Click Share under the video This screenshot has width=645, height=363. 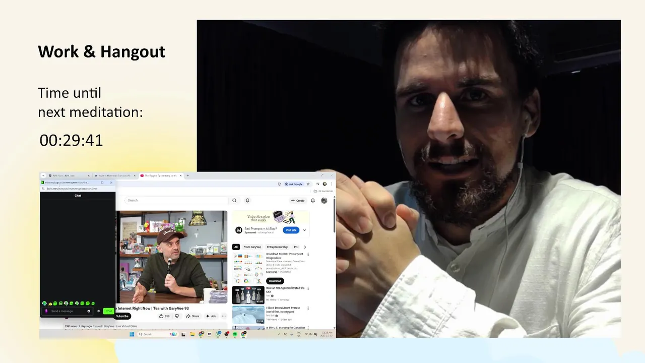(192, 316)
